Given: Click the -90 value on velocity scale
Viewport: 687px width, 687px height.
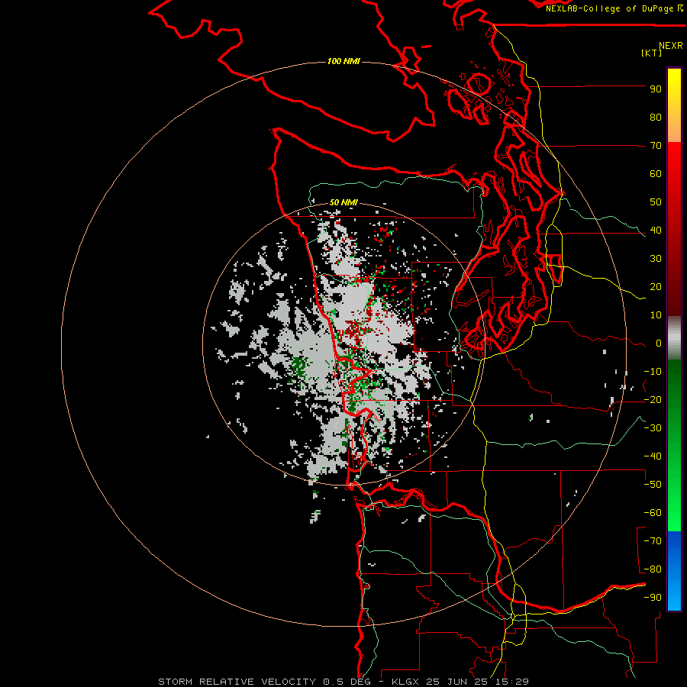Looking at the screenshot, I should pos(653,598).
